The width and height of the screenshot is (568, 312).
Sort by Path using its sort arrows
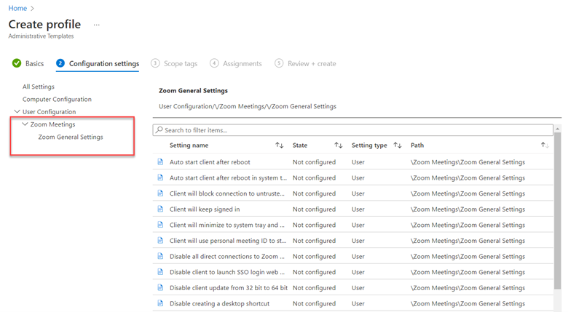point(545,145)
